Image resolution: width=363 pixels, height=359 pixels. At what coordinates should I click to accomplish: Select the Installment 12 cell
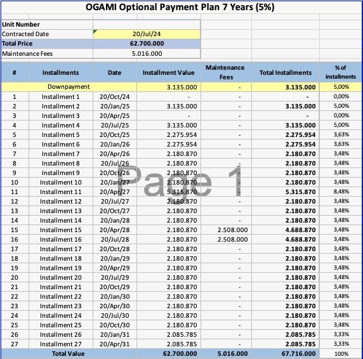(61, 202)
